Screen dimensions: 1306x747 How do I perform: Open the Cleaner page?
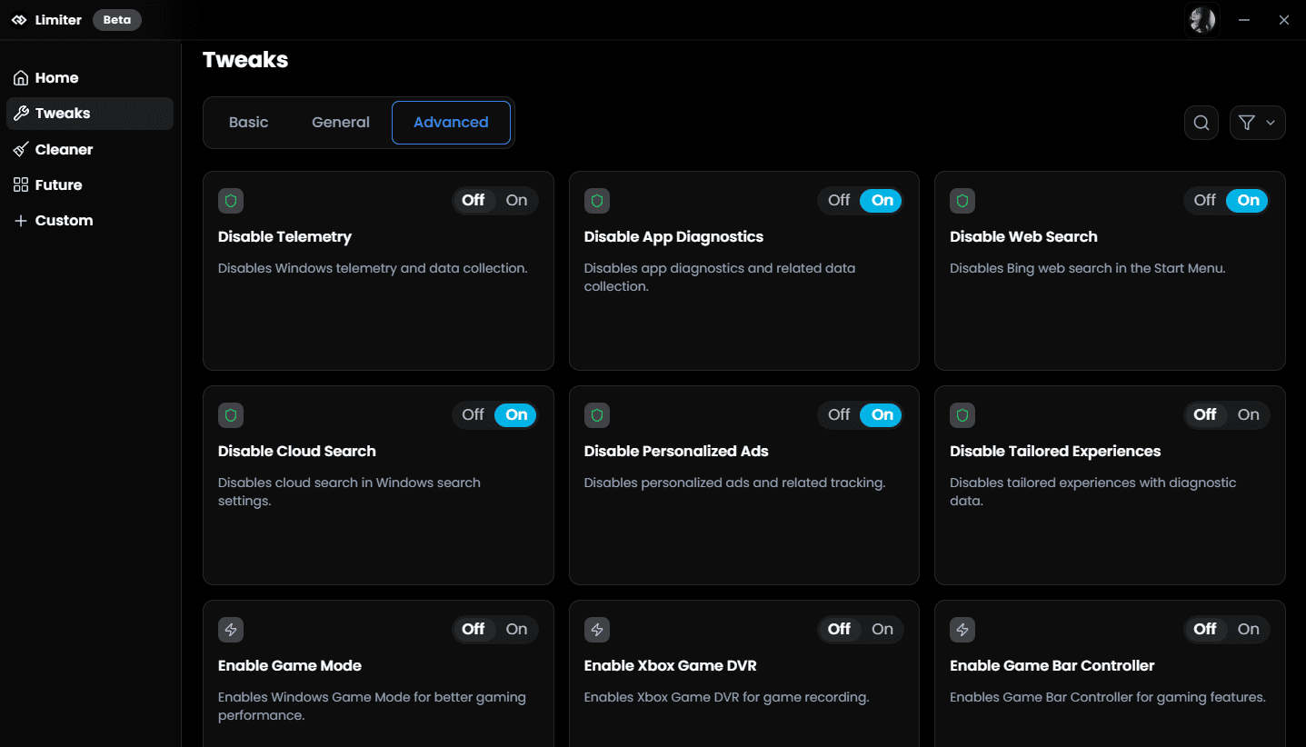(64, 149)
